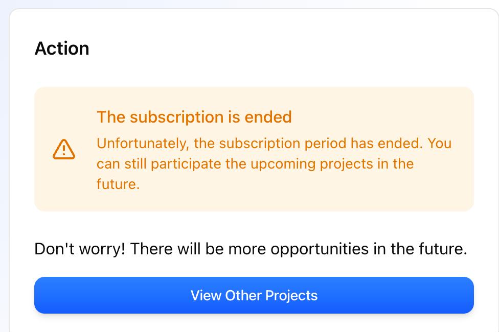Click the word 'You' ending the first description line
Screen dimensions: 499x332
pyautogui.click(x=440, y=143)
